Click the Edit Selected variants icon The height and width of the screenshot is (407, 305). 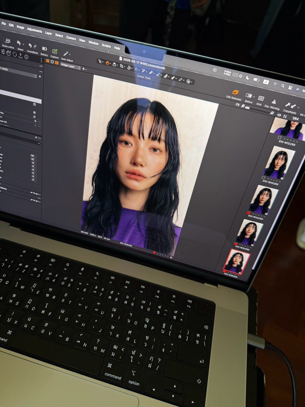(235, 92)
